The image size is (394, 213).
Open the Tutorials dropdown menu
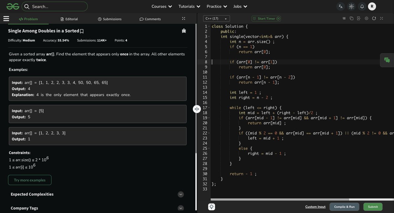coord(189,6)
